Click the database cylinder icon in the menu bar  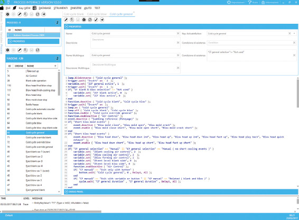pyautogui.click(x=34, y=8)
